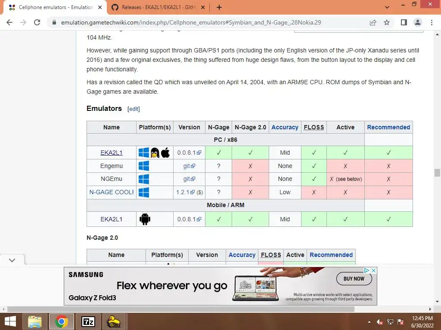Image resolution: width=441 pixels, height=330 pixels.
Task: Close the EKA2L1 Releases GitHub tab
Action: tap(203, 8)
